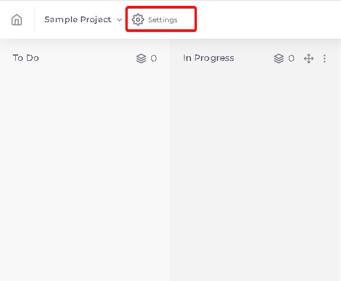
Task: Go to the home dashboard icon
Action: pyautogui.click(x=17, y=20)
